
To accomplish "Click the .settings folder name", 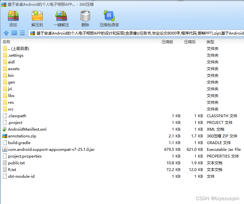I will pyautogui.click(x=16, y=55).
